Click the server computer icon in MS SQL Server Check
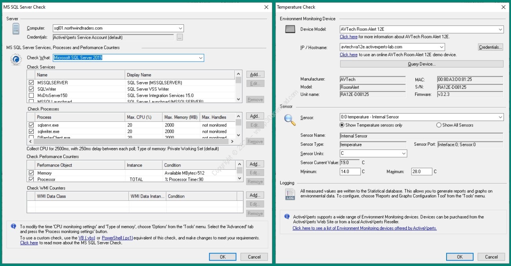 16,29
